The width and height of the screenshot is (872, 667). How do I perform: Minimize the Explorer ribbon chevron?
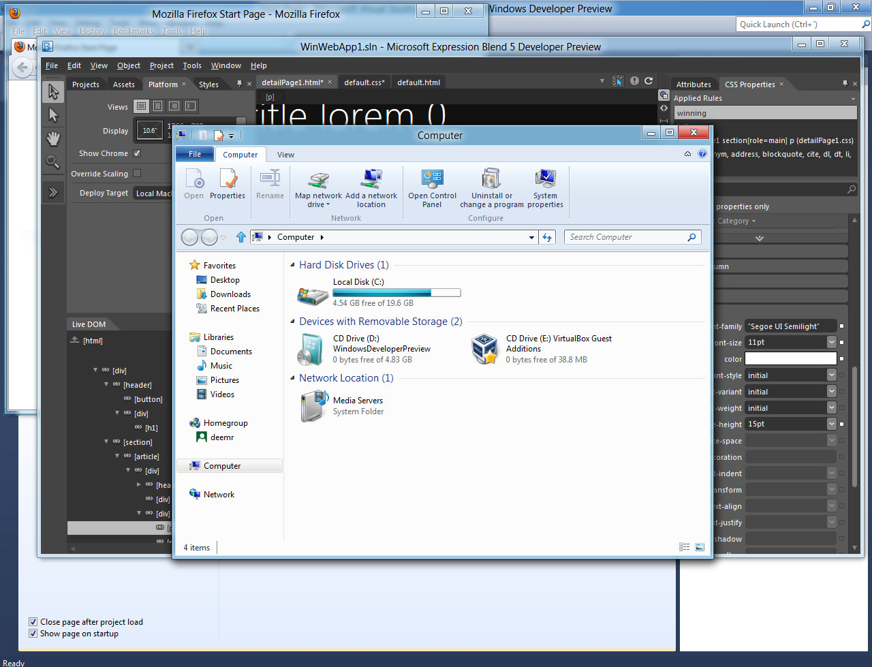pos(687,154)
